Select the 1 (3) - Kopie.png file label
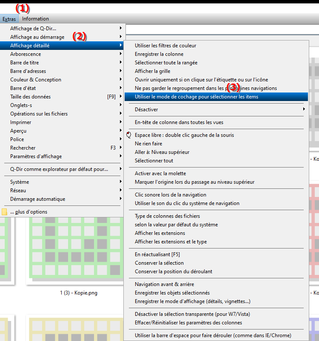This screenshot has width=319, height=341. coord(82,293)
